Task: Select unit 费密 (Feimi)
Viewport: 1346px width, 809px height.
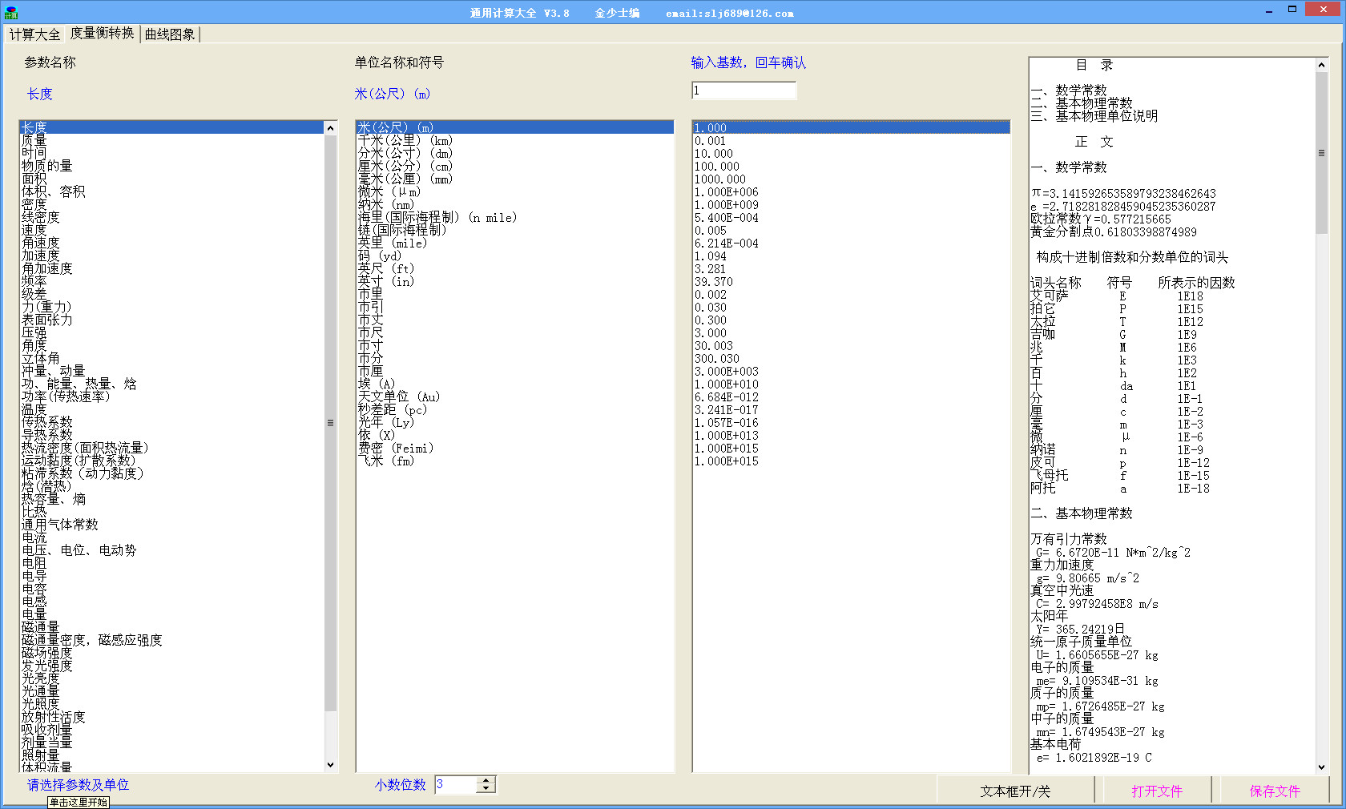Action: pyautogui.click(x=515, y=448)
